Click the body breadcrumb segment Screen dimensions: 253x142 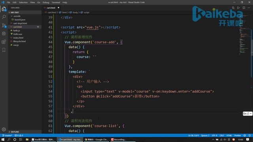click(75, 12)
